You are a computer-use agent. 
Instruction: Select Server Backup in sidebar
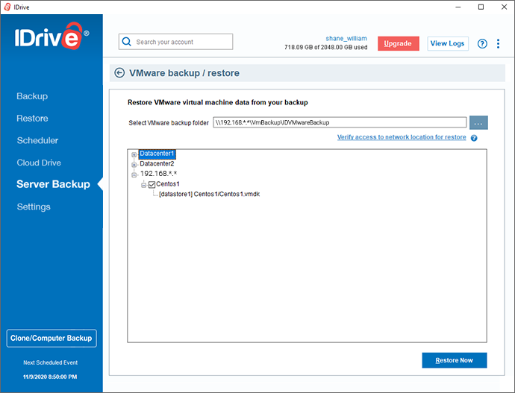(x=53, y=184)
